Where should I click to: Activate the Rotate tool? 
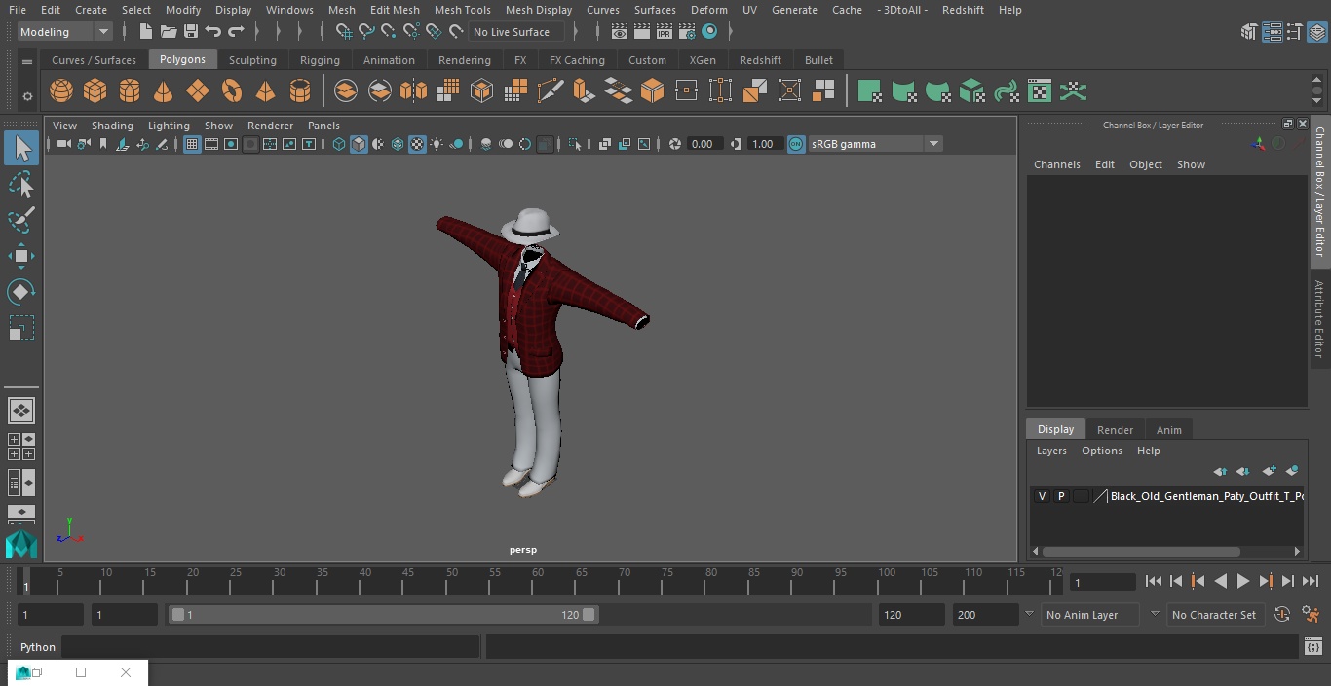[21, 292]
